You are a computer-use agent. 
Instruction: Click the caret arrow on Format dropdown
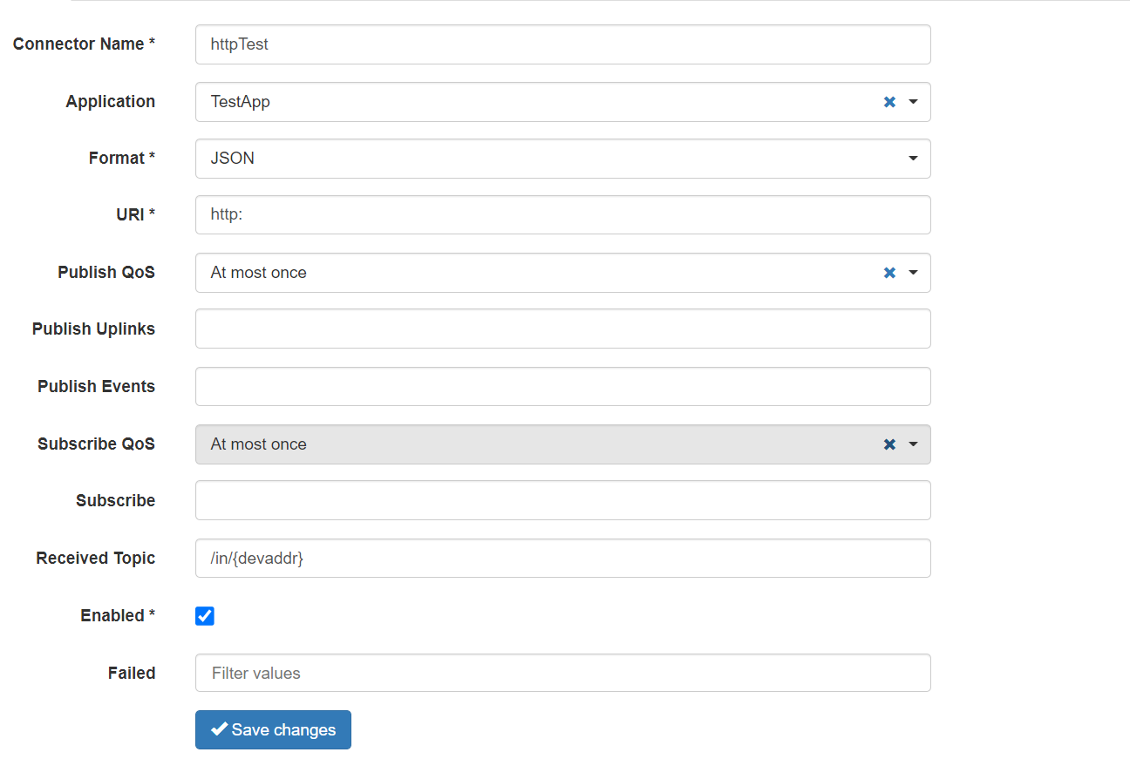pyautogui.click(x=913, y=159)
